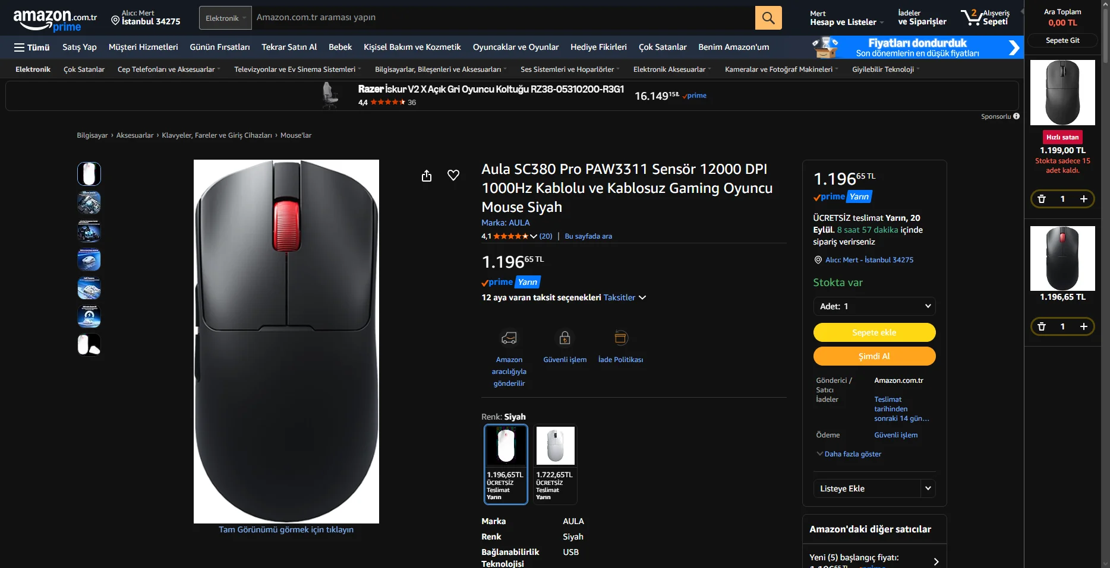The image size is (1110, 568).
Task: Click the star rating next to 4,1
Action: point(510,236)
